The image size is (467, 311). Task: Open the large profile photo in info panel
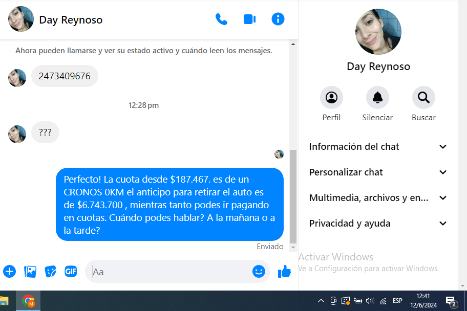tap(378, 32)
